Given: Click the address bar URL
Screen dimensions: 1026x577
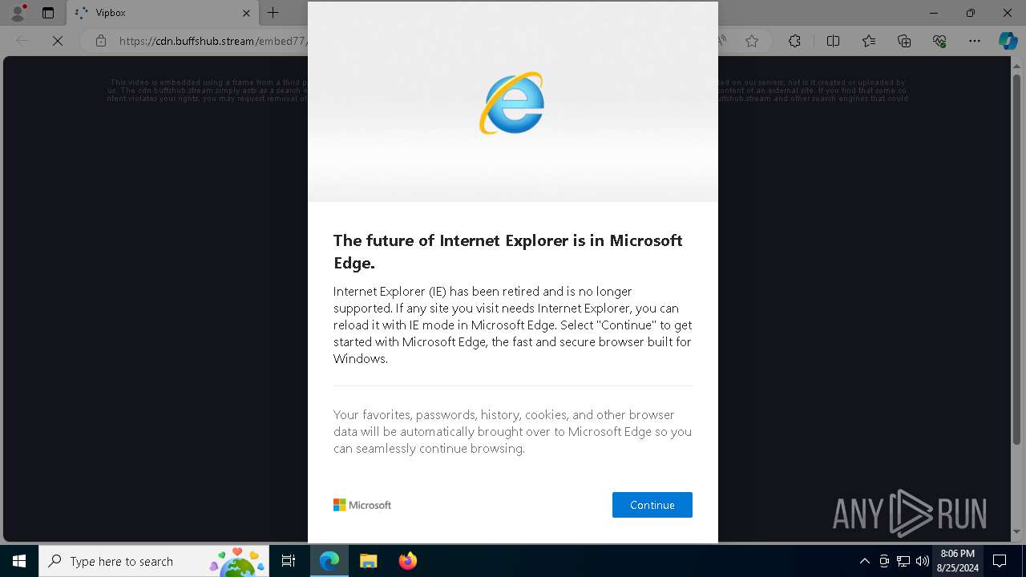Looking at the screenshot, I should point(212,41).
